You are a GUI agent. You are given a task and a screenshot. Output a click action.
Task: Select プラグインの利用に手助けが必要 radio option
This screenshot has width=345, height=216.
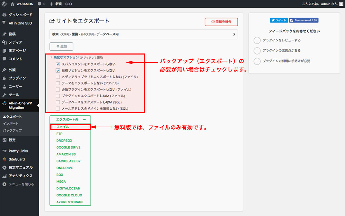pos(257,61)
